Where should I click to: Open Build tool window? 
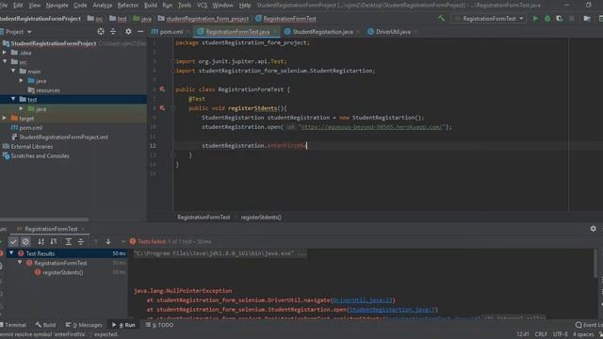coord(46,325)
